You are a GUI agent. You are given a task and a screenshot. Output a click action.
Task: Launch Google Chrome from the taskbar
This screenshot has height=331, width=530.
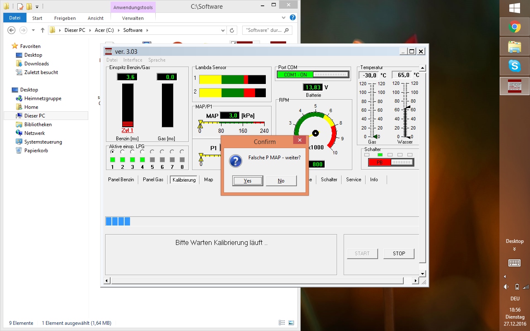pyautogui.click(x=515, y=27)
